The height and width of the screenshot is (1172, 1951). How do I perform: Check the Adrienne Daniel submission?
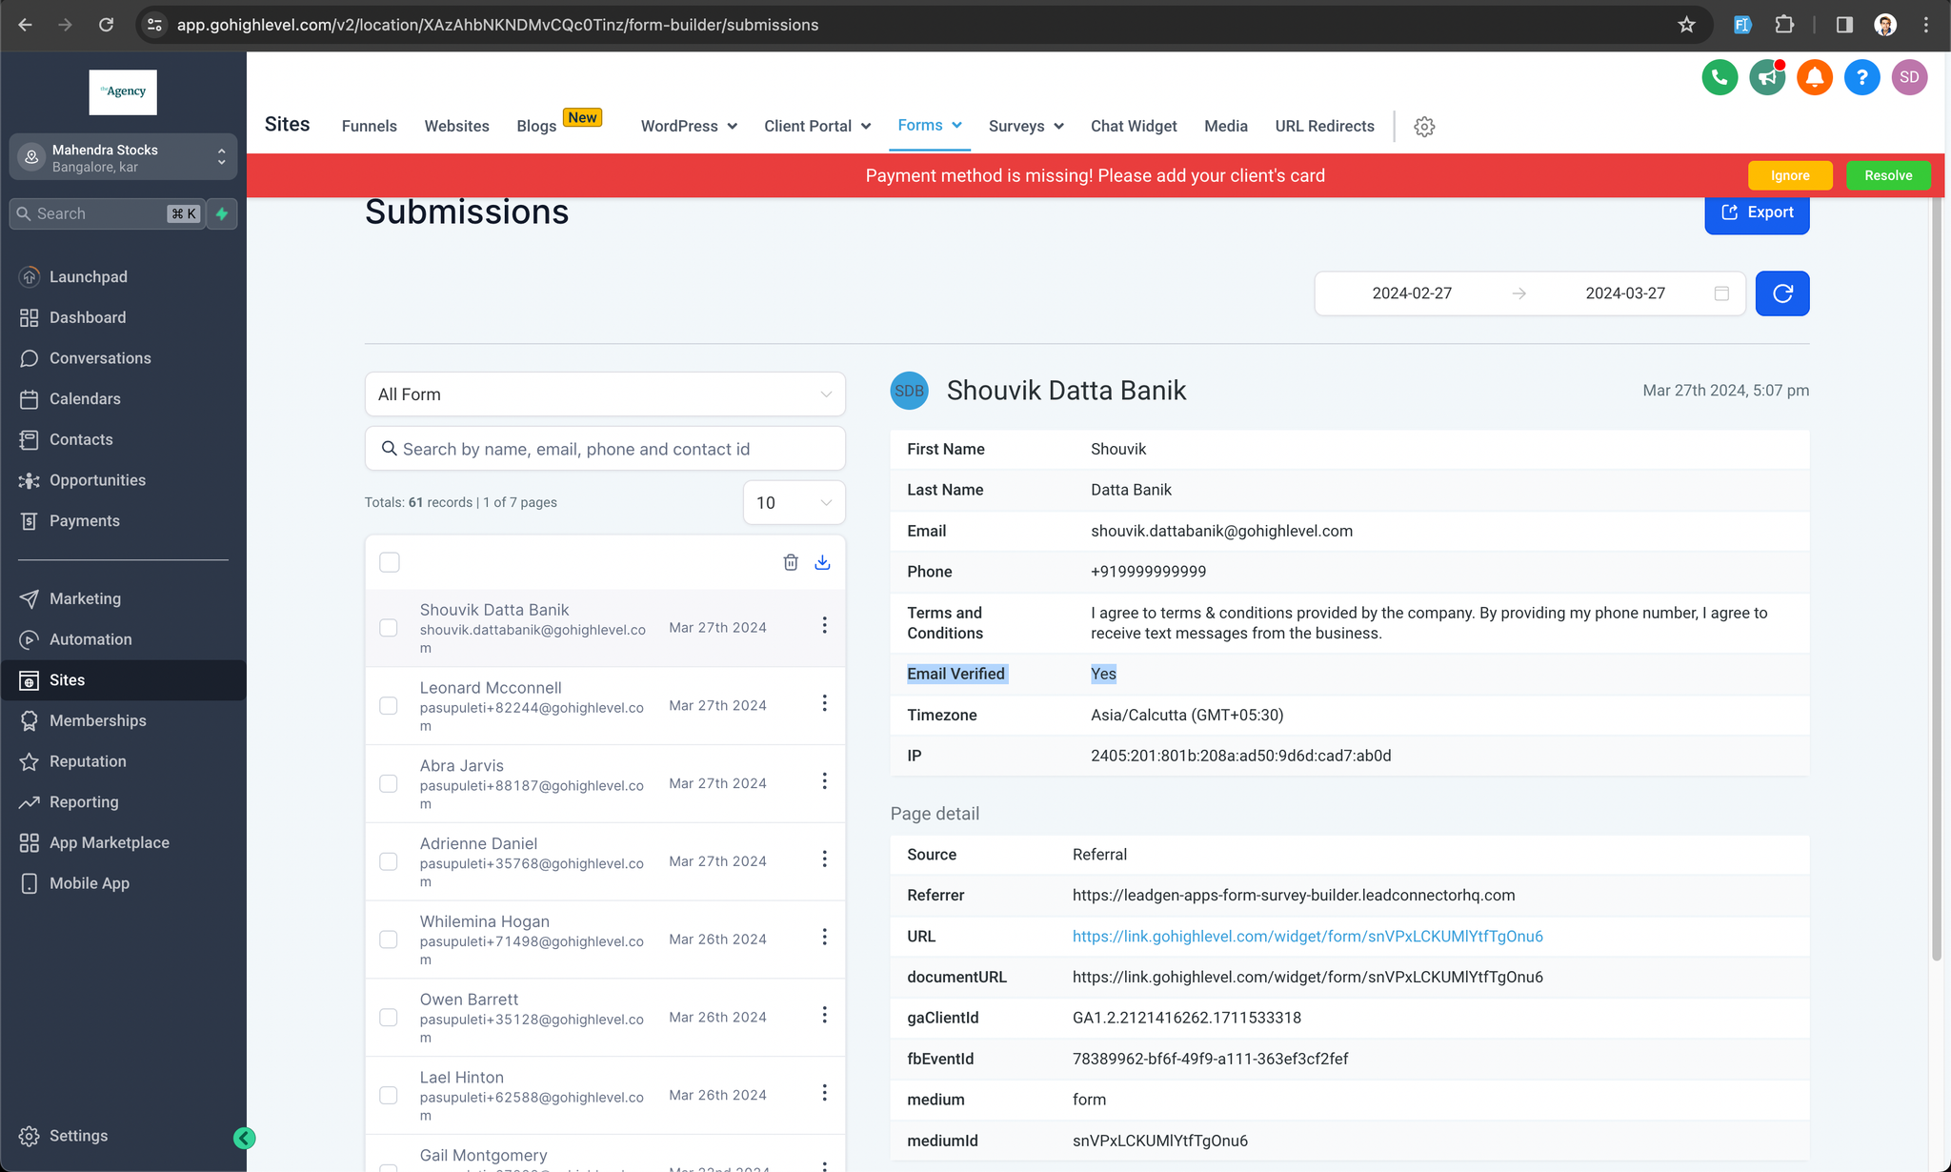click(x=389, y=862)
